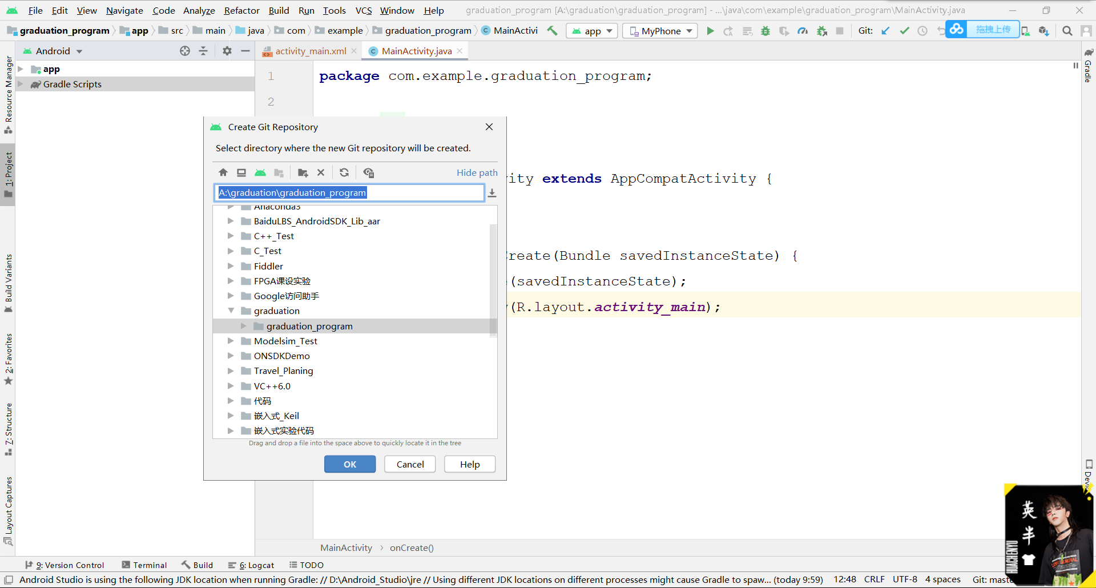This screenshot has height=588, width=1096.
Task: Click the Run with Coverage icon
Action: click(x=784, y=31)
